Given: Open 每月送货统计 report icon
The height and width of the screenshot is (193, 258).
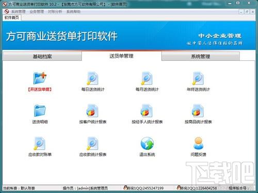Looking at the screenshot, I should [x=147, y=78].
